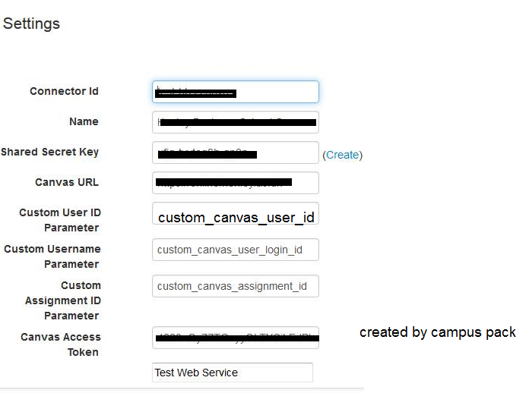Click the Connector Id label
529x393 pixels.
coord(64,92)
